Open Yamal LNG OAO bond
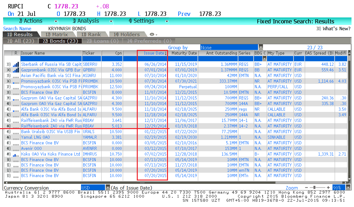The width and height of the screenshot is (354, 207). [36, 137]
